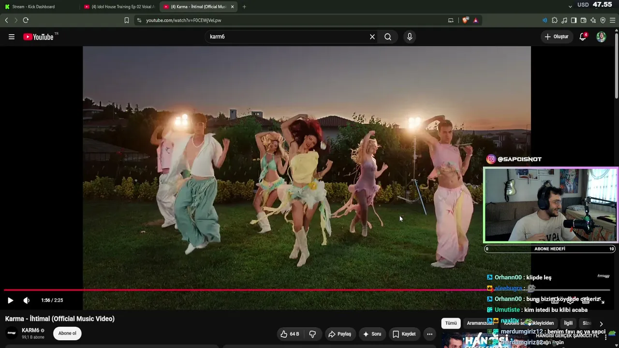
Task: Reload the current page
Action: pyautogui.click(x=26, y=20)
